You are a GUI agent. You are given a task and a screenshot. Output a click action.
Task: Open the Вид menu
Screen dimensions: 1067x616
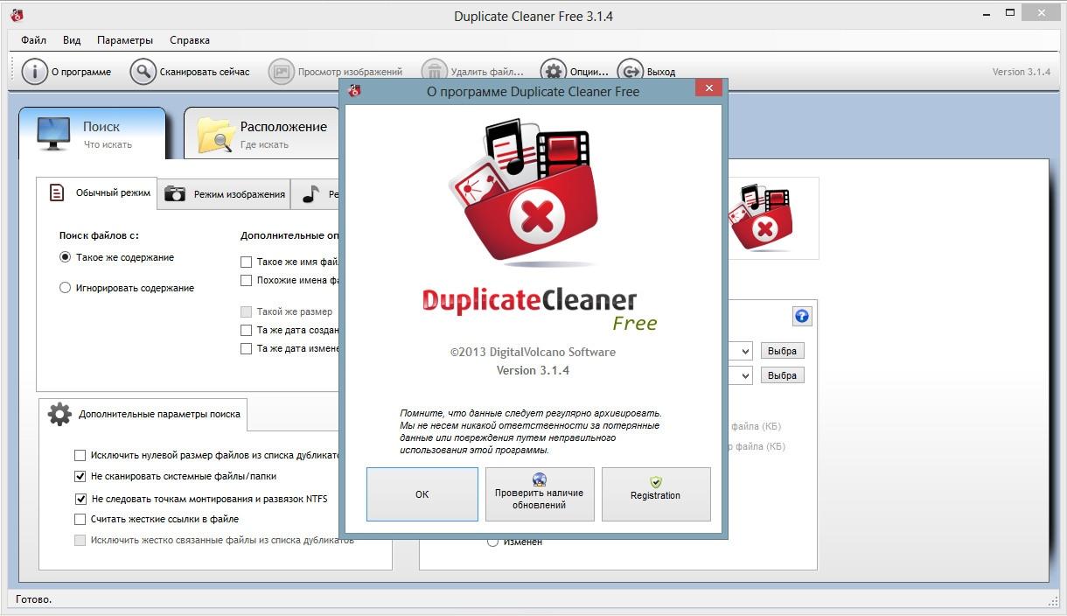[72, 40]
